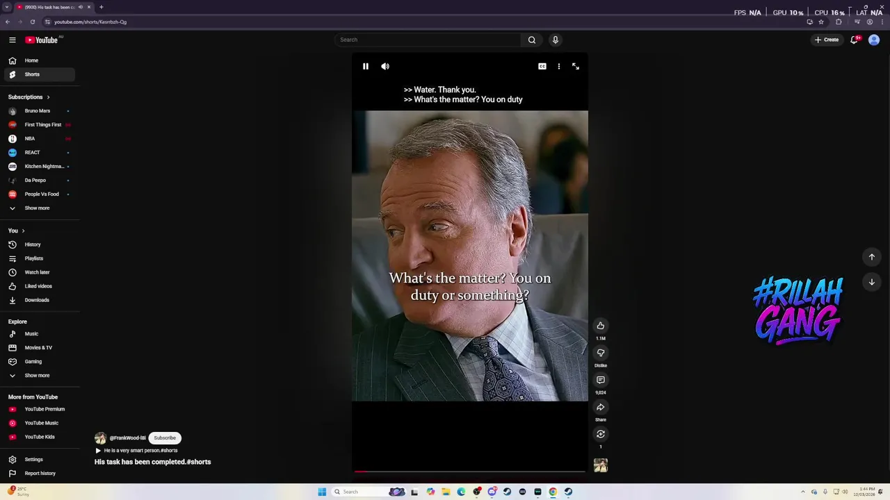The image size is (890, 500).
Task: Open the tab search dropdown arrow
Action: pos(7,7)
